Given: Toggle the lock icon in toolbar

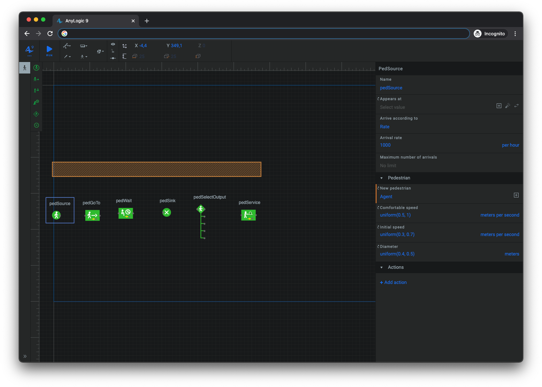Looking at the screenshot, I should pyautogui.click(x=113, y=51).
